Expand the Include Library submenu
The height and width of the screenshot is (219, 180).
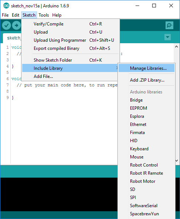click(x=70, y=68)
